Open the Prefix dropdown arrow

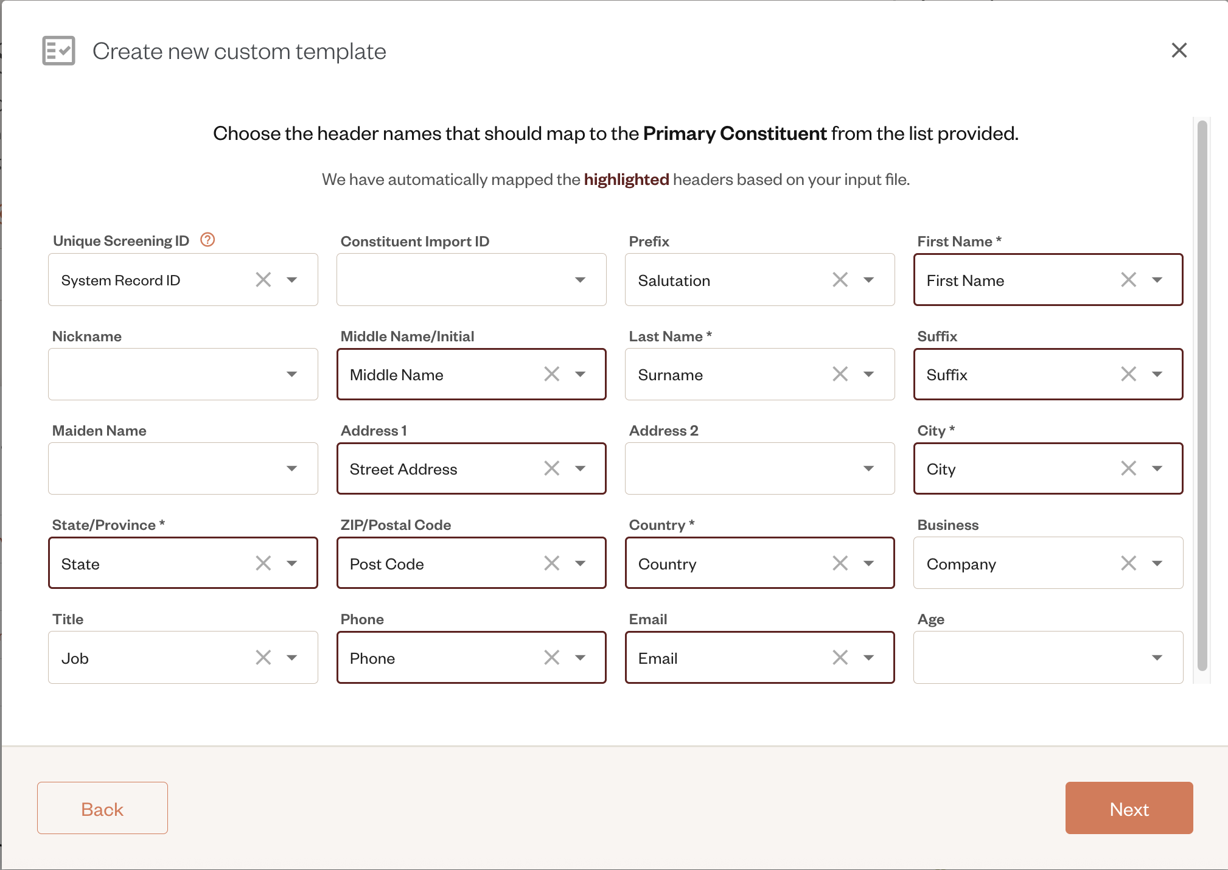coord(869,280)
